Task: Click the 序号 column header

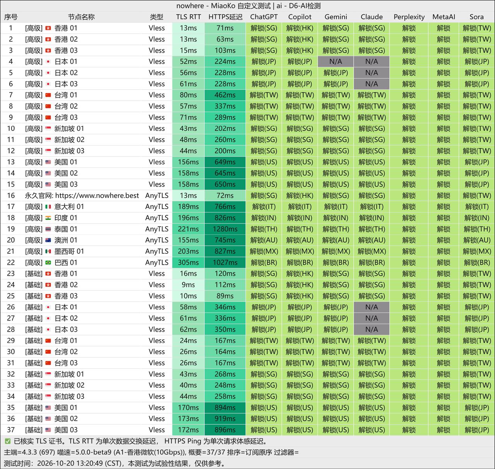Action: [x=11, y=17]
